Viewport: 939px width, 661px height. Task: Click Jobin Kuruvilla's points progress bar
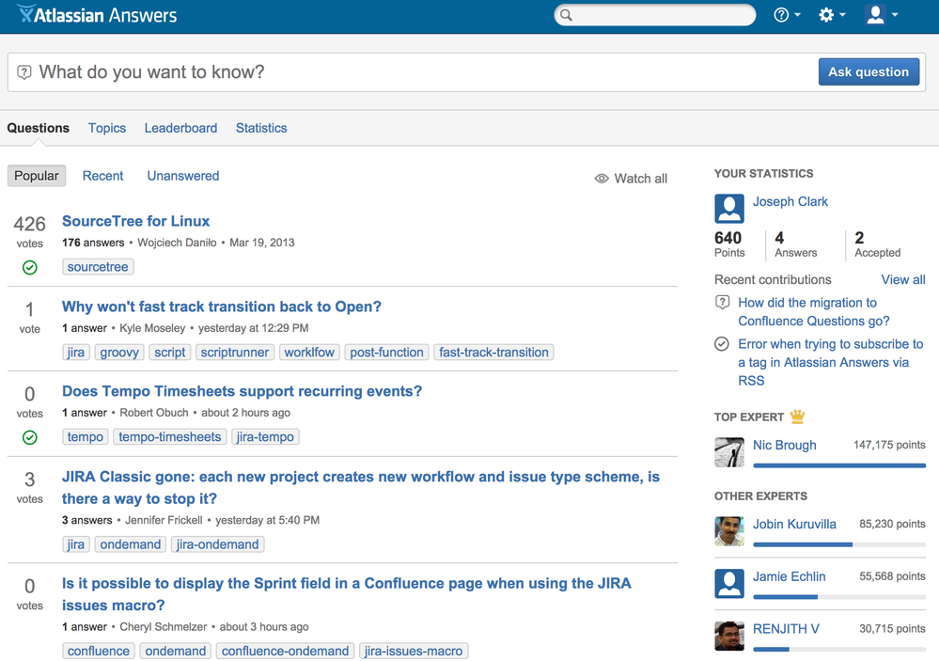click(x=839, y=544)
